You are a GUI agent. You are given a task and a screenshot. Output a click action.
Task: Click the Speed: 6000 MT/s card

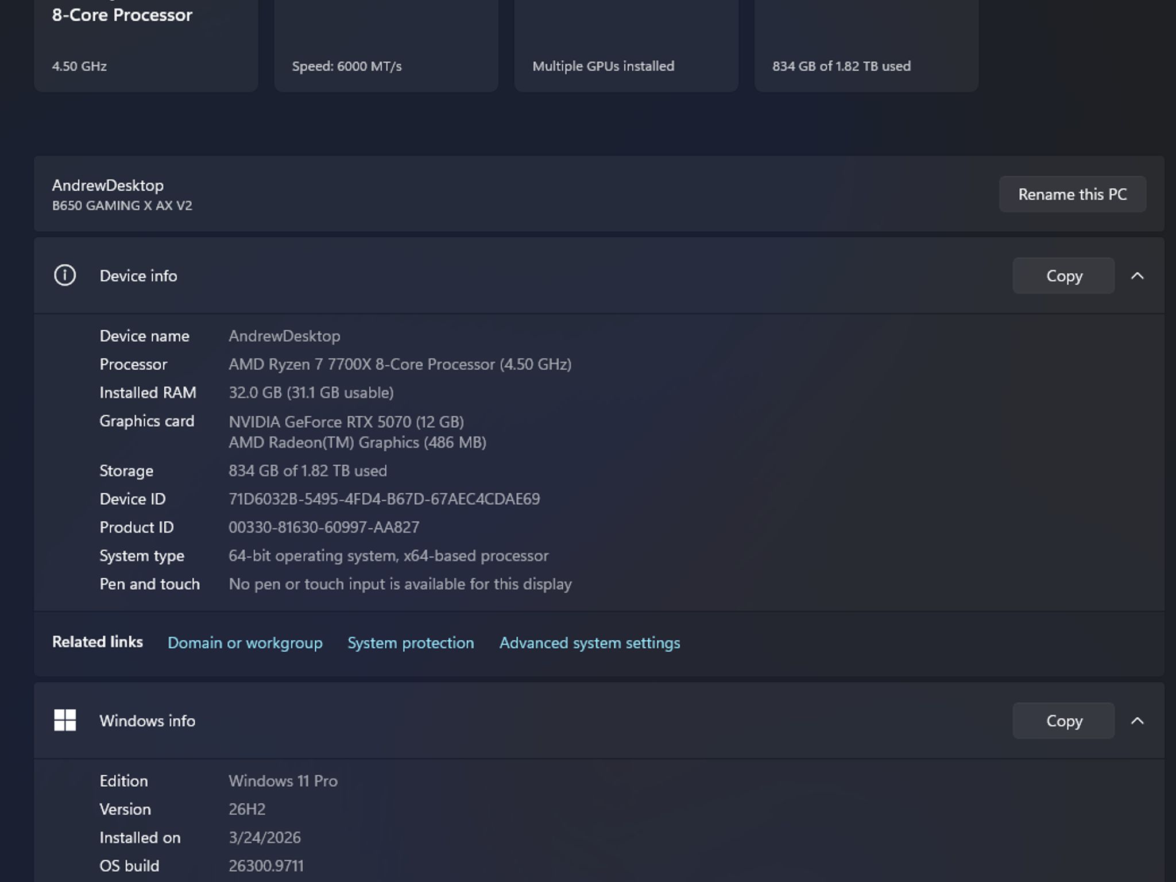click(x=386, y=45)
